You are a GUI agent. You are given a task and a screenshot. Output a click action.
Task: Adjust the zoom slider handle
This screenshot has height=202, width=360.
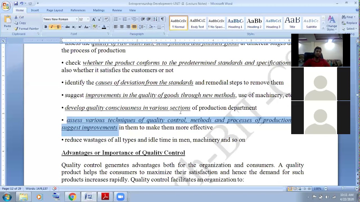point(342,189)
